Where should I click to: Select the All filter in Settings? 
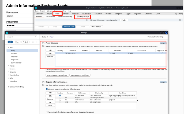tap(10, 42)
